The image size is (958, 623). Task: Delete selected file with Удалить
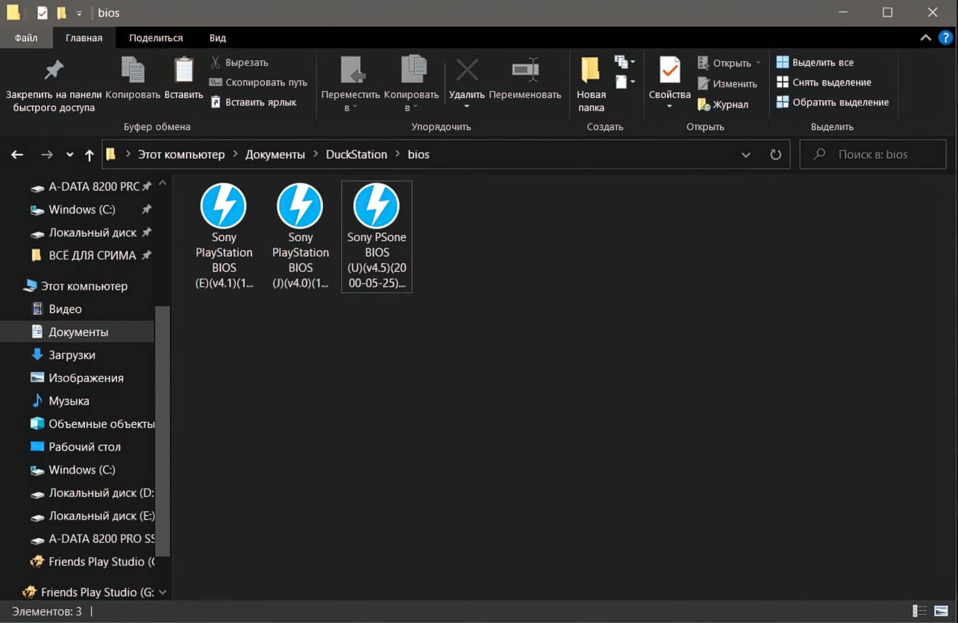467,83
